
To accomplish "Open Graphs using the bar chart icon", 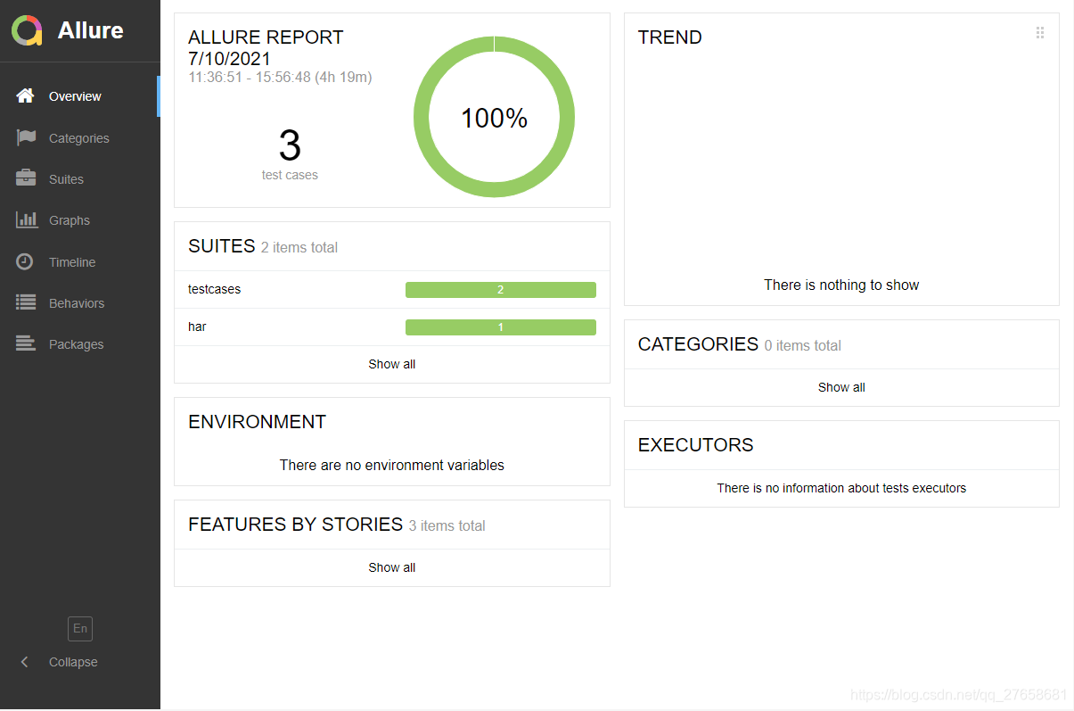I will tap(25, 219).
